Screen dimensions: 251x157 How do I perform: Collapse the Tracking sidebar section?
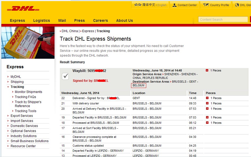click(17, 87)
